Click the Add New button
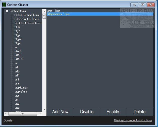Image resolution: width=158 pixels, height=127 pixels. (60, 112)
